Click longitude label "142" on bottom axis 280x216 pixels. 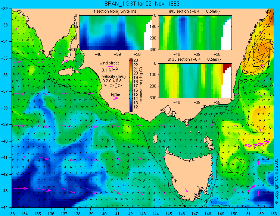[130, 213]
